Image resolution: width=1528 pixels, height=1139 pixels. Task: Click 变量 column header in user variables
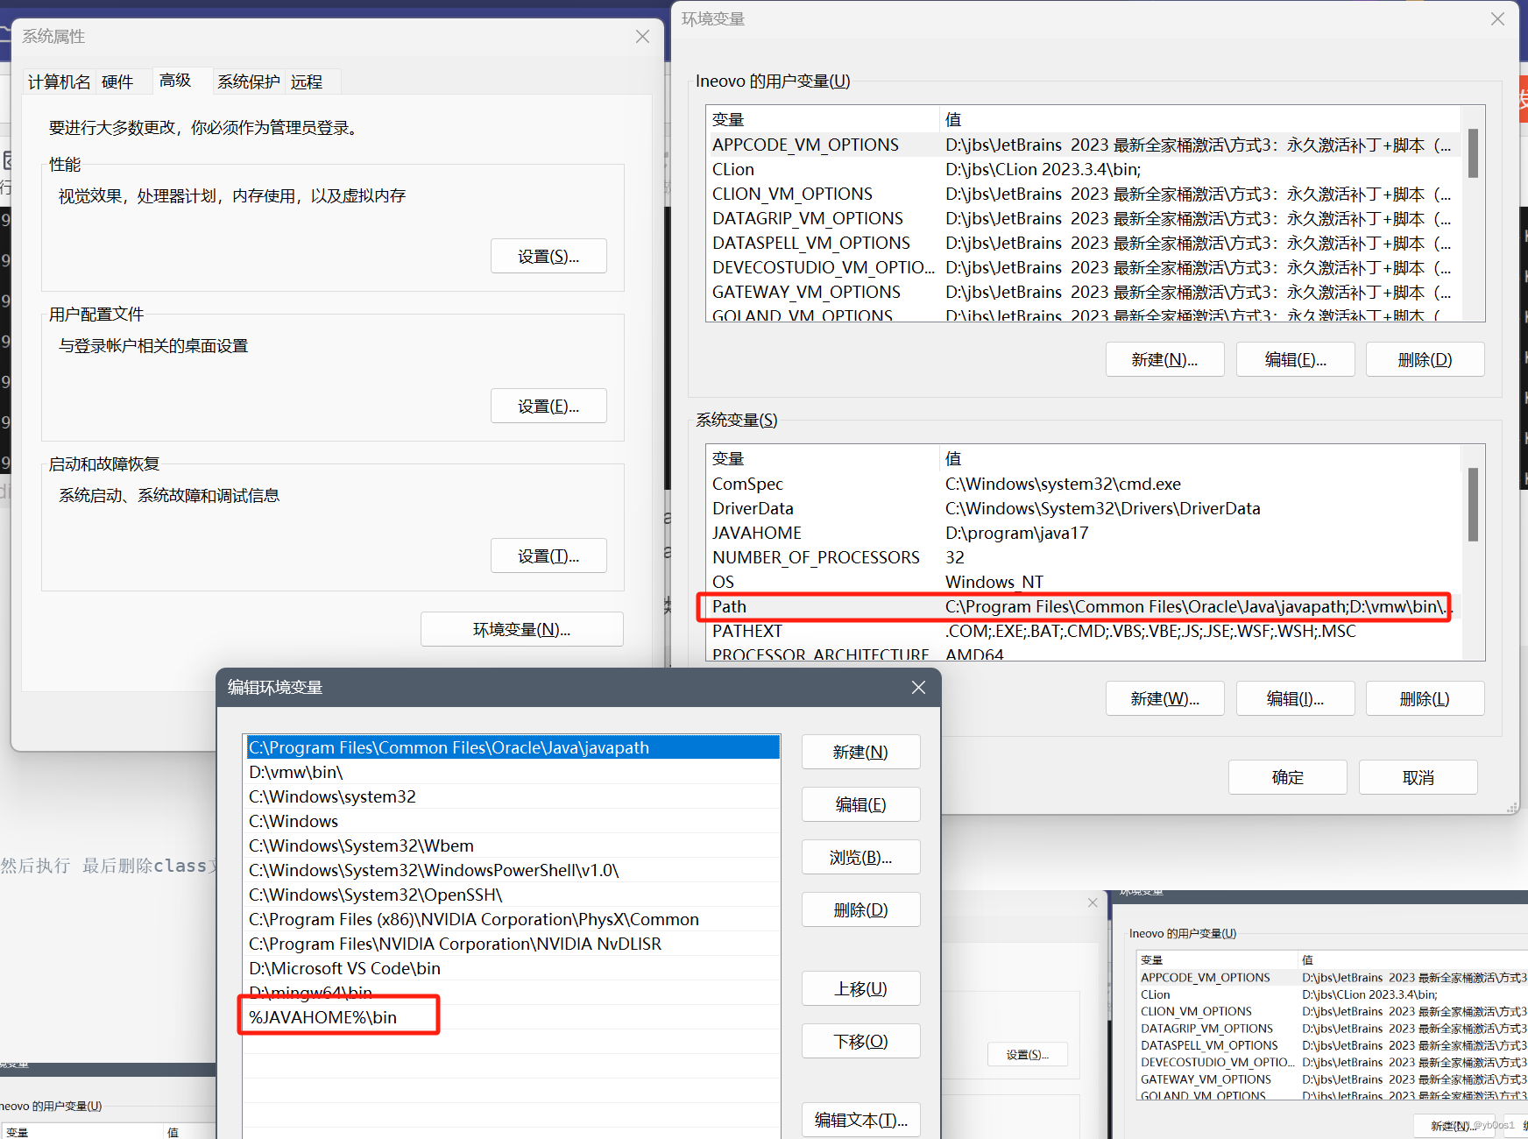coord(823,119)
